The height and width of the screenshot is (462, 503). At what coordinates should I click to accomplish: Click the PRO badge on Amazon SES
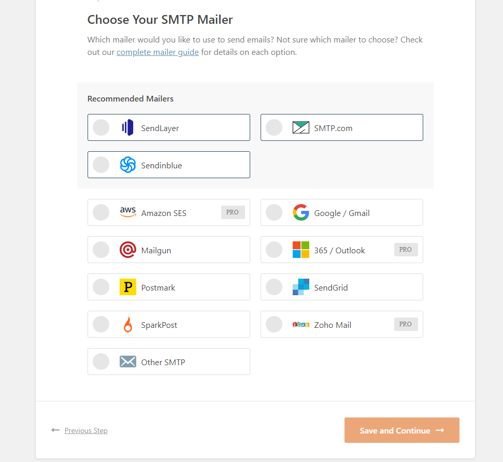[x=233, y=212]
